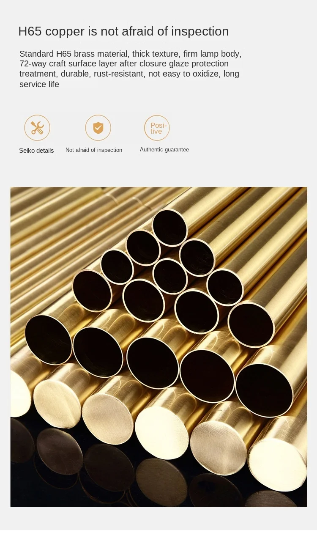Image resolution: width=317 pixels, height=552 pixels.
Task: Click the 'Not afraid of inspection' caption
Action: [94, 150]
